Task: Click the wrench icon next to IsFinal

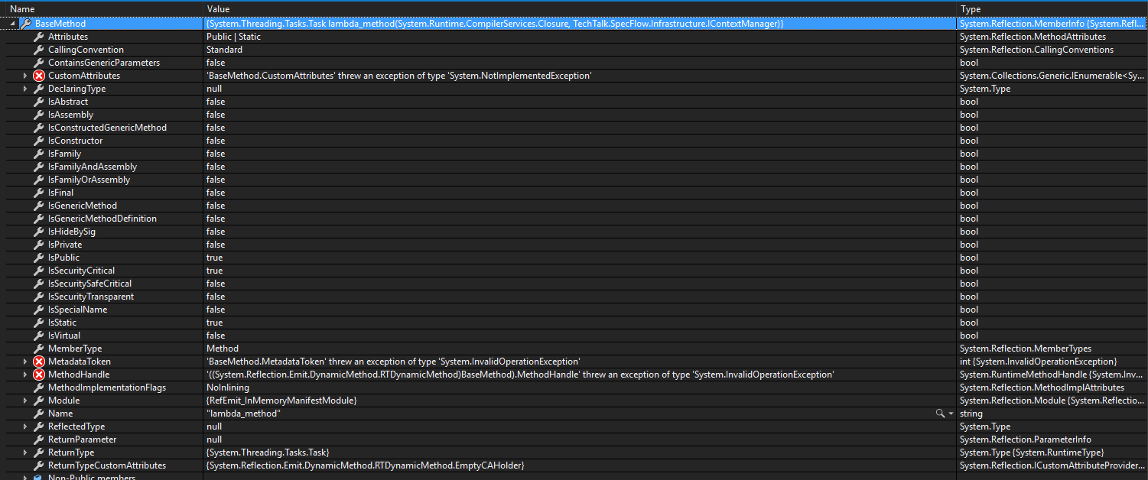Action: click(x=38, y=193)
